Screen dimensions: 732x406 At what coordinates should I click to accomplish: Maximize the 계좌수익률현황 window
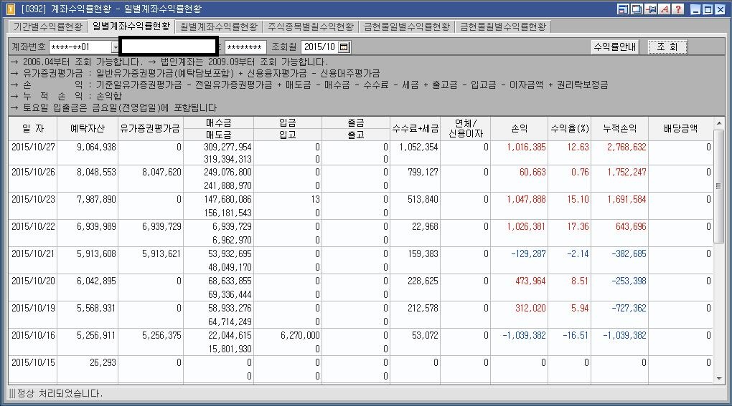click(708, 9)
